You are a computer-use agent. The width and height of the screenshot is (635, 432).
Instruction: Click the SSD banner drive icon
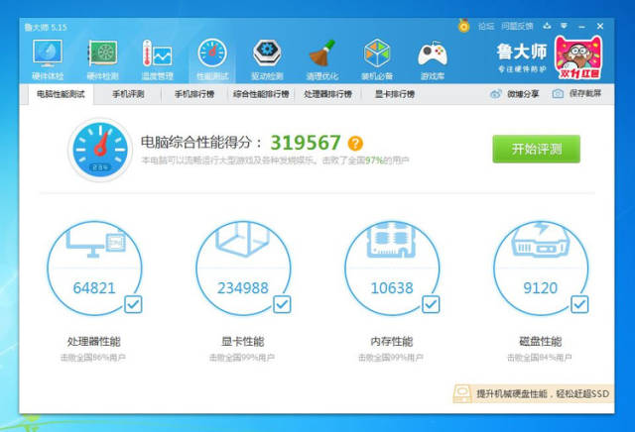[x=462, y=393]
